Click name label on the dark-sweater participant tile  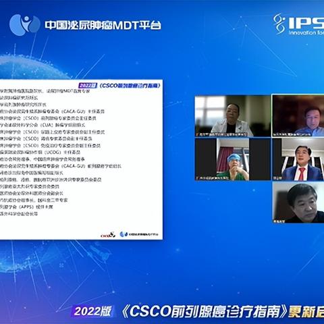point(279,221)
